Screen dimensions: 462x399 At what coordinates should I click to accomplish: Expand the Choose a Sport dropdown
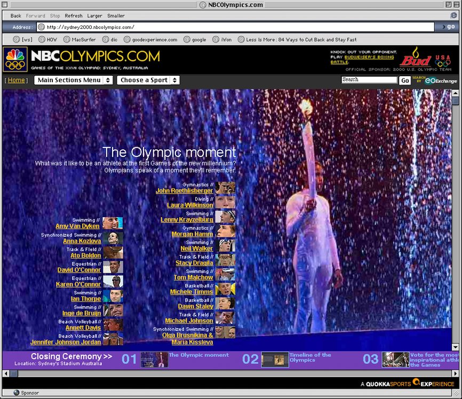point(148,80)
